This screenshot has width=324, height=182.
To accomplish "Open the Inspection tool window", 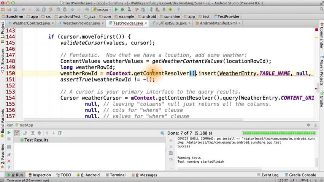I will tap(40, 175).
